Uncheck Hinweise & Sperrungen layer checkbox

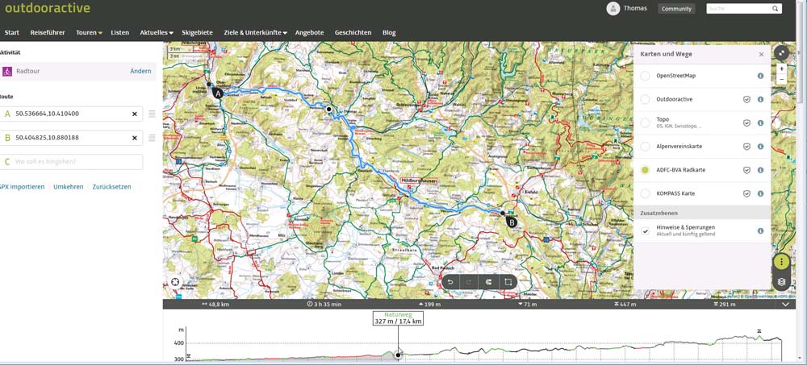[645, 231]
